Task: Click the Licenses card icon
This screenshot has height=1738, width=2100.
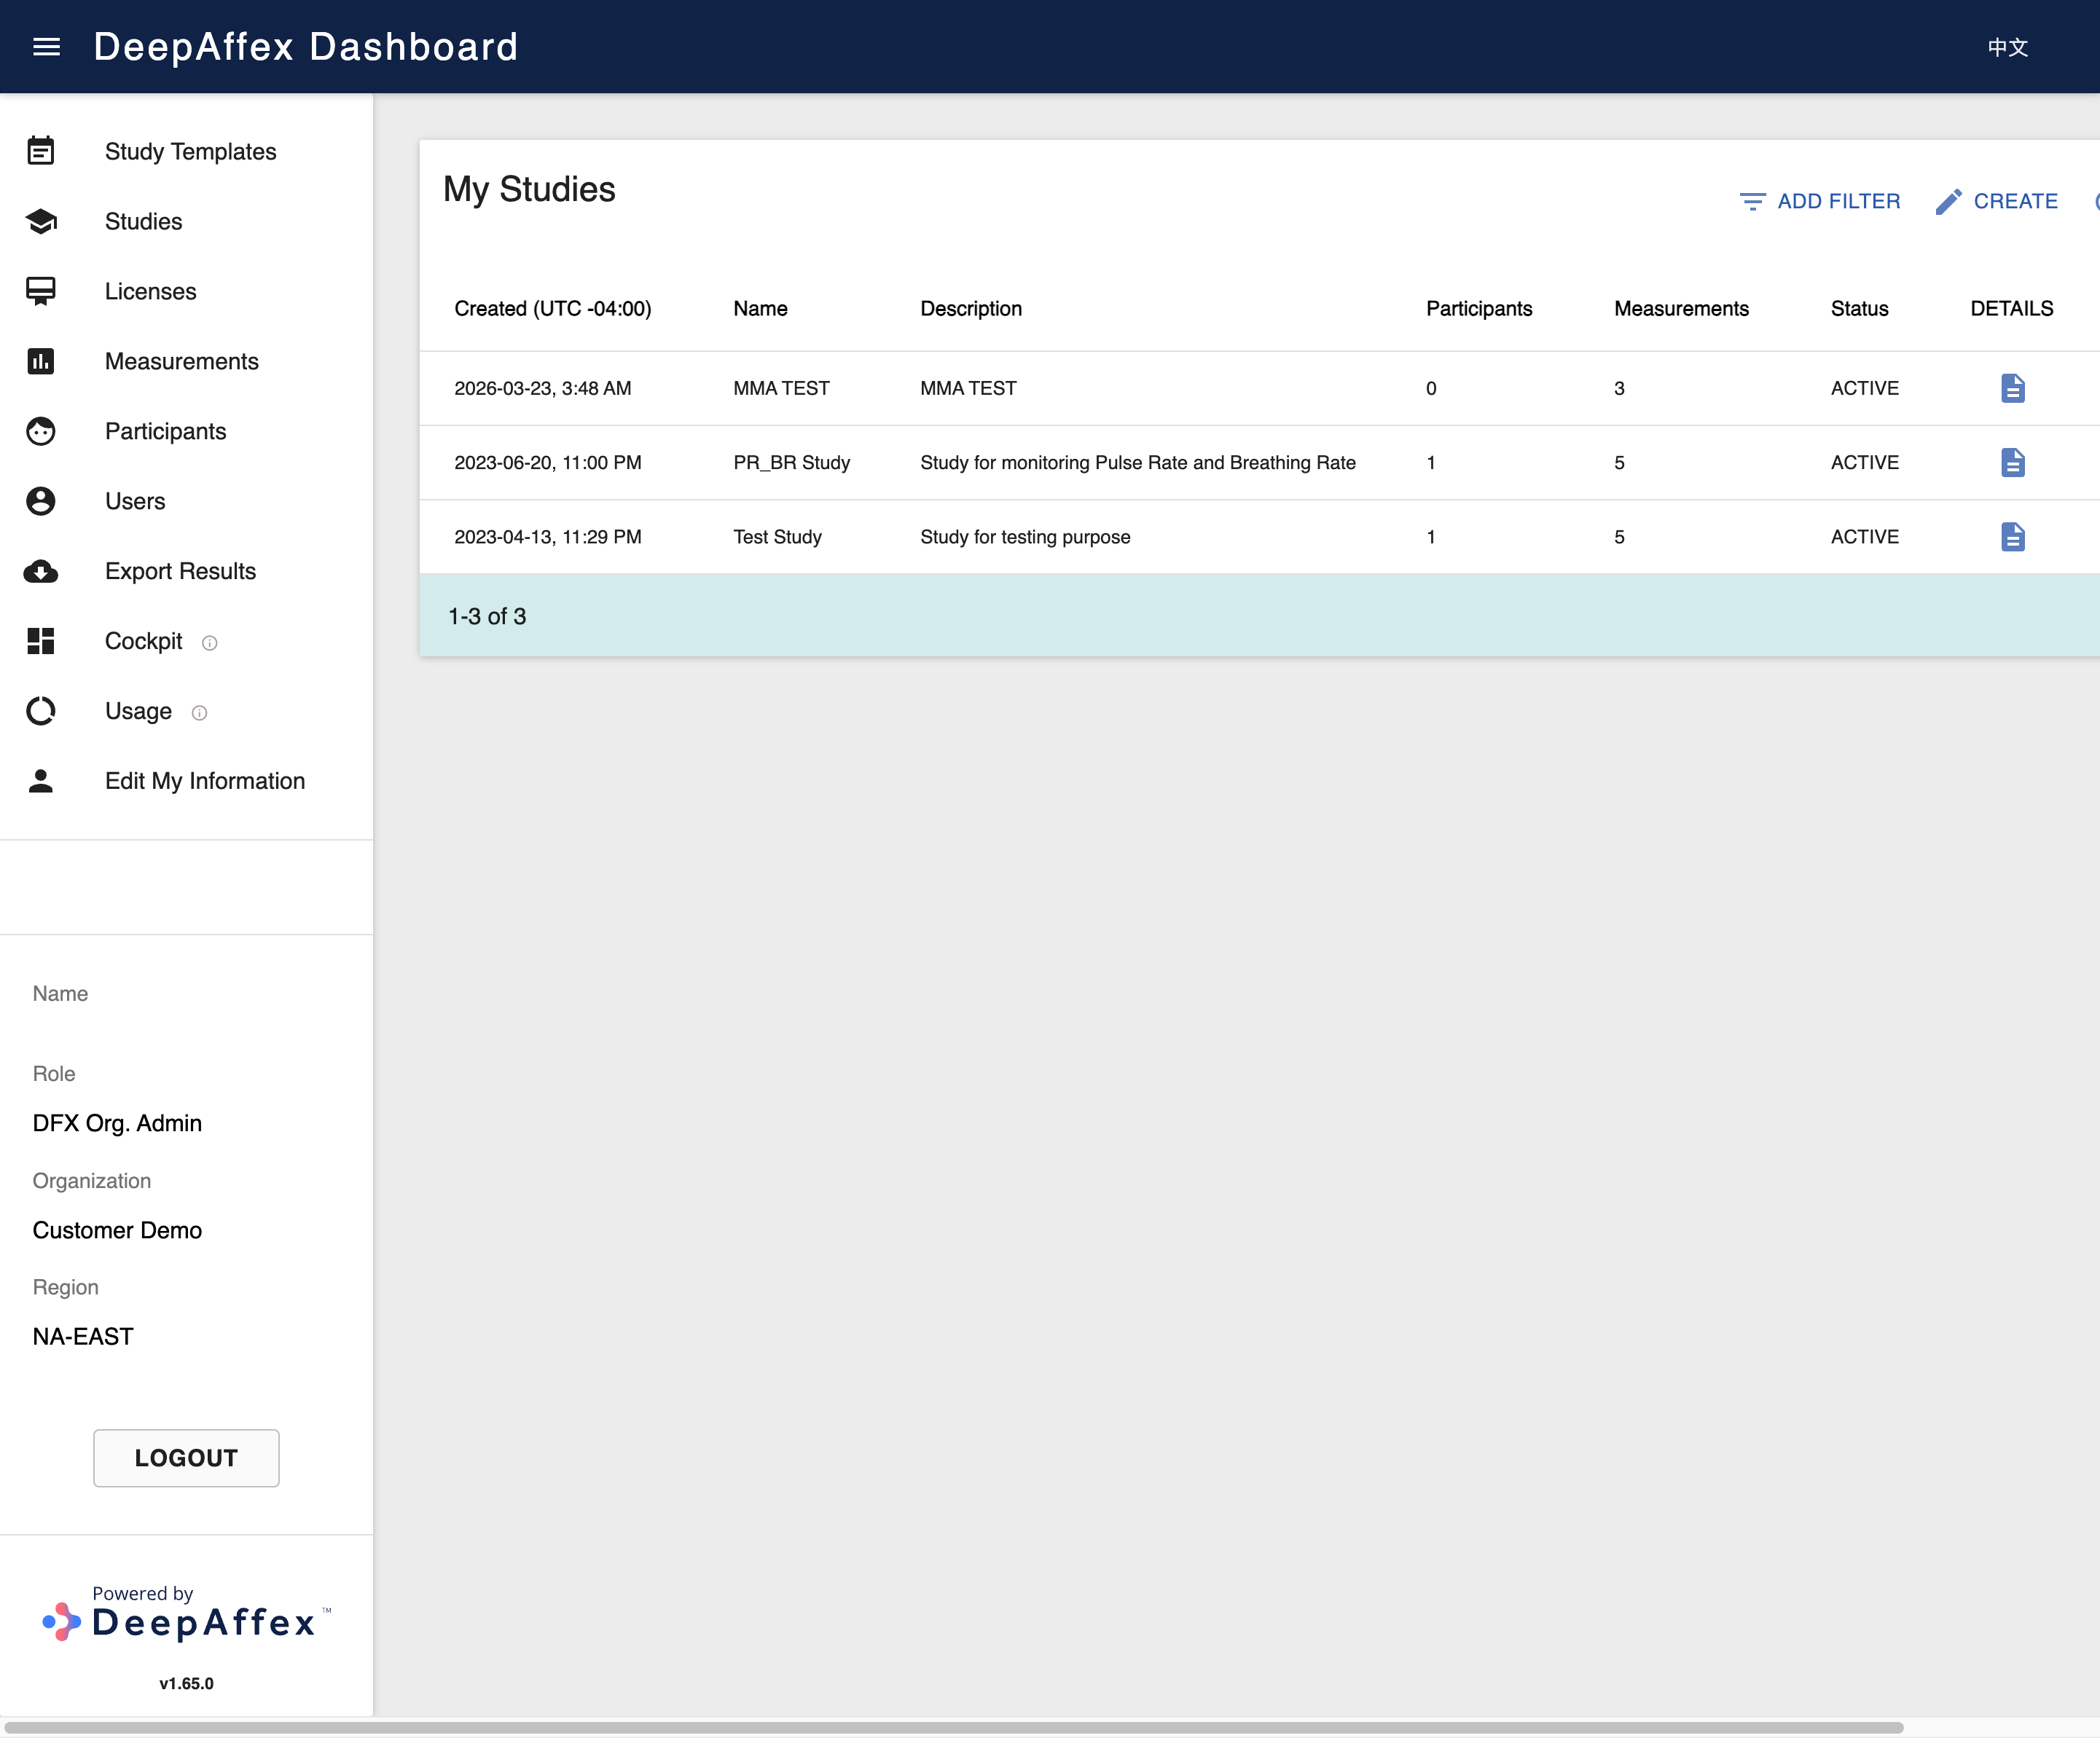Action: [41, 291]
